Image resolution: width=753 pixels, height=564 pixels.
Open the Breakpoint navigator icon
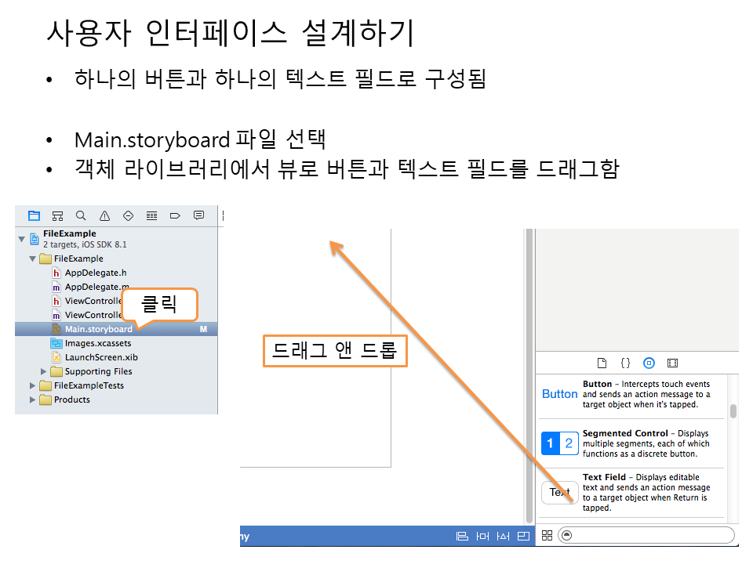tap(175, 215)
